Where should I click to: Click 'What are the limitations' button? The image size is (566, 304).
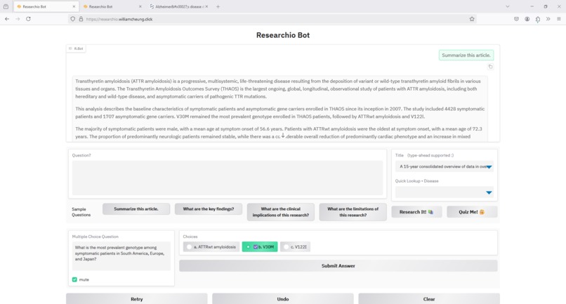coord(353,212)
